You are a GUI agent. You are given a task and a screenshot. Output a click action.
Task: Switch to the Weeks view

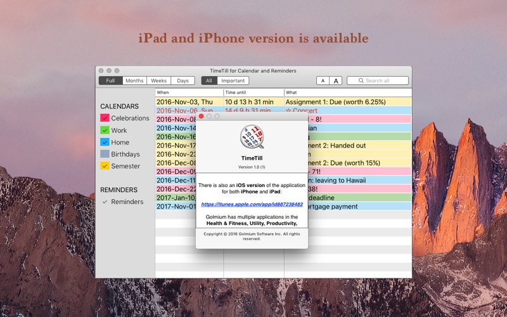(159, 81)
